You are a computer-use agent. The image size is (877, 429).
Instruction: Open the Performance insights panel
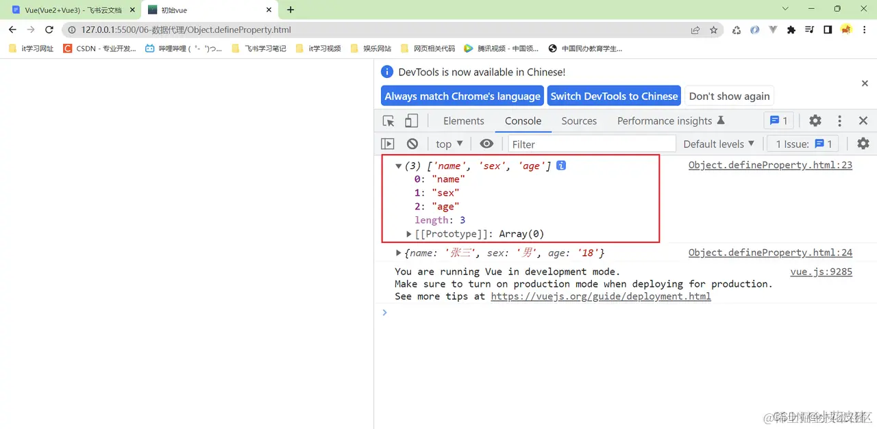coord(671,121)
